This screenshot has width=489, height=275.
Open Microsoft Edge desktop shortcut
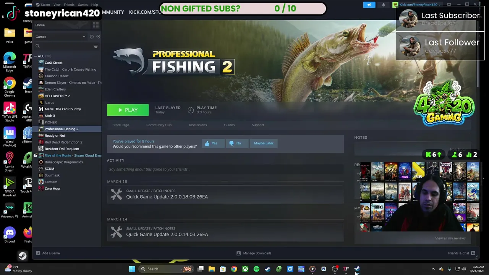(10, 62)
